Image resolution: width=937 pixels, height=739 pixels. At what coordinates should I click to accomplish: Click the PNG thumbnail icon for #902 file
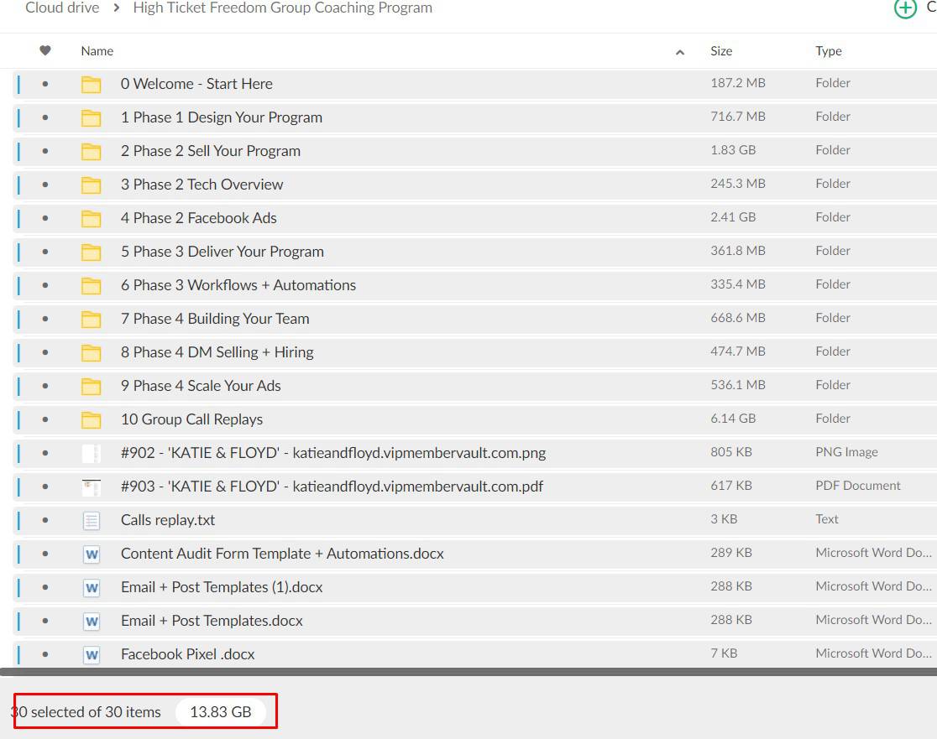(x=91, y=453)
